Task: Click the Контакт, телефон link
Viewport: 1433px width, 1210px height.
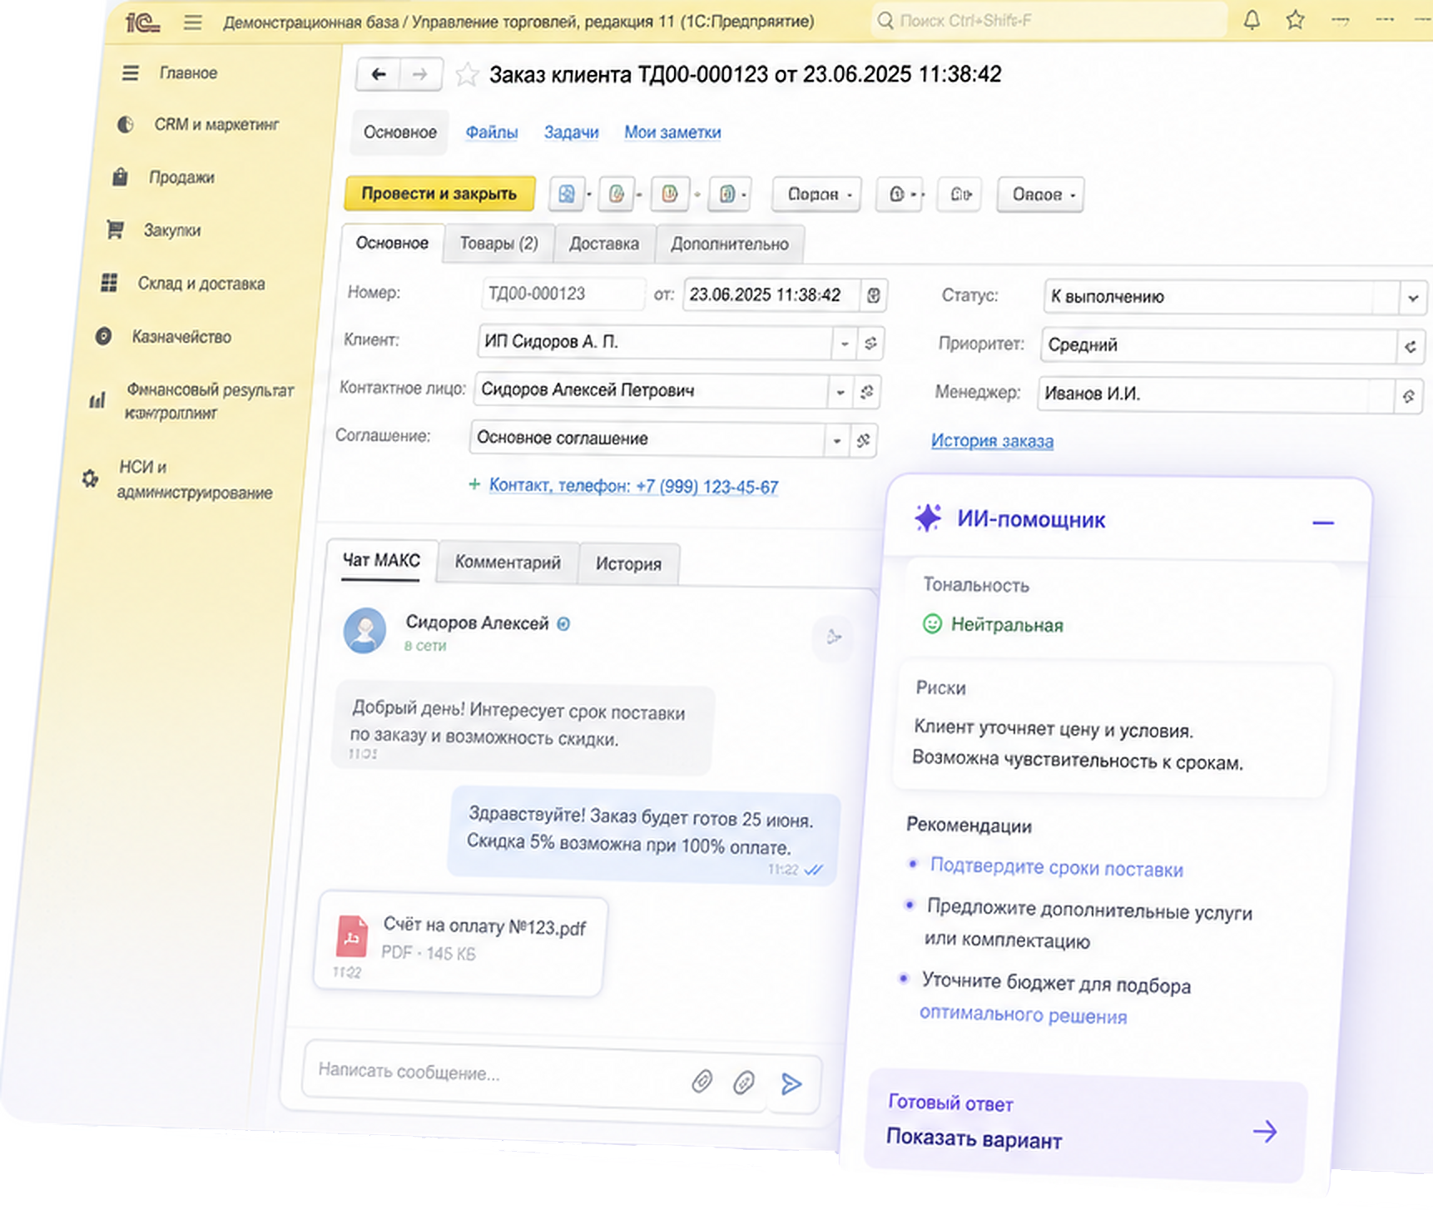Action: click(634, 486)
